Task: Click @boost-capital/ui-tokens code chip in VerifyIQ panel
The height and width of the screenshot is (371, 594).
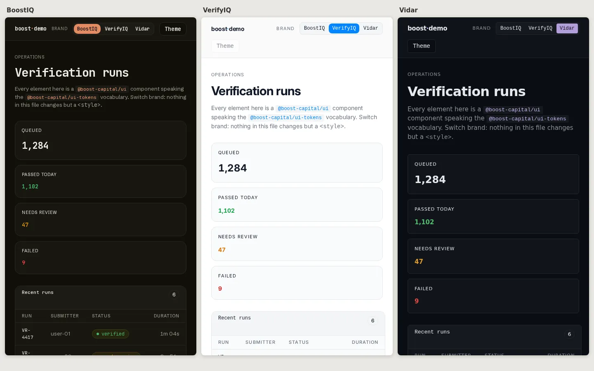Action: pos(286,117)
